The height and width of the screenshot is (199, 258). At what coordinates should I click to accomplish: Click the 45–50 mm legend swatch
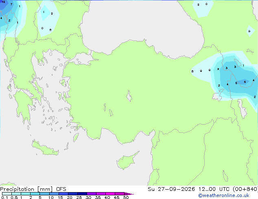[x=120, y=194]
